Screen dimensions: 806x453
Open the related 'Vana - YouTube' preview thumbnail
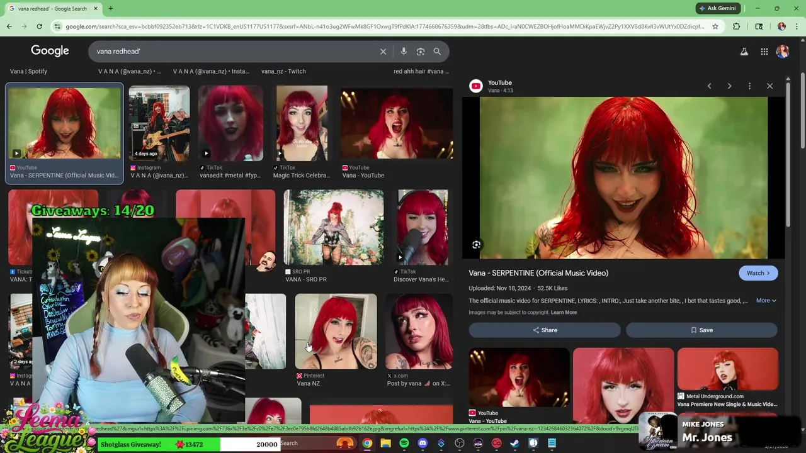click(519, 377)
